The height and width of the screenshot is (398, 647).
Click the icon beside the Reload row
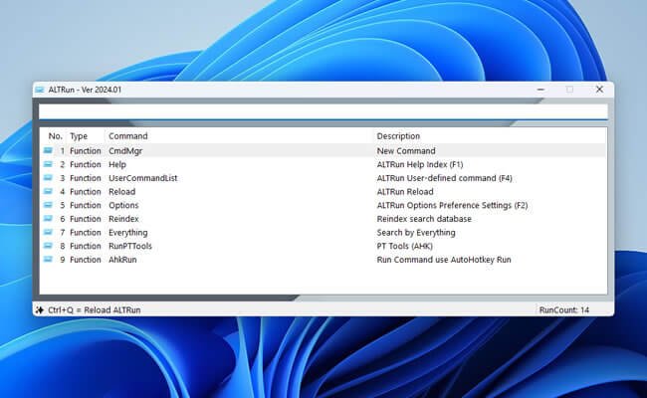48,191
